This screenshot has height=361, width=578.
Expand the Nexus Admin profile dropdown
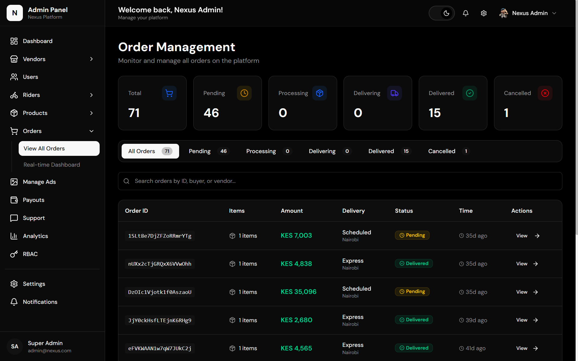[x=528, y=13]
